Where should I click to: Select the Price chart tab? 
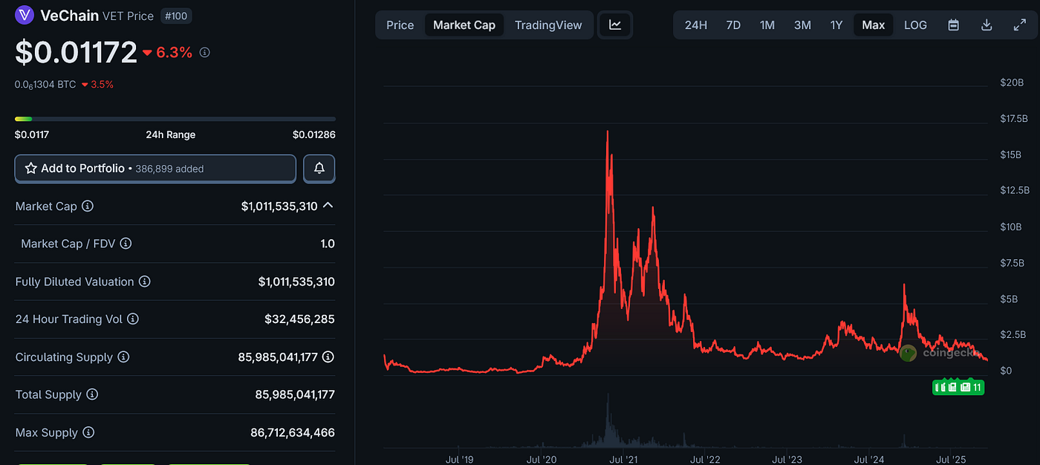tap(400, 25)
